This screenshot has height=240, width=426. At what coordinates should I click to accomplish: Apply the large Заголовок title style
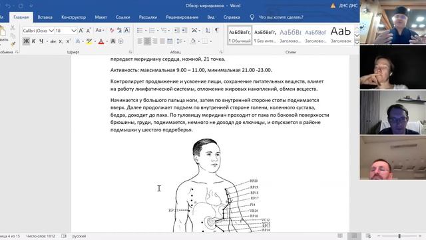pos(341,35)
